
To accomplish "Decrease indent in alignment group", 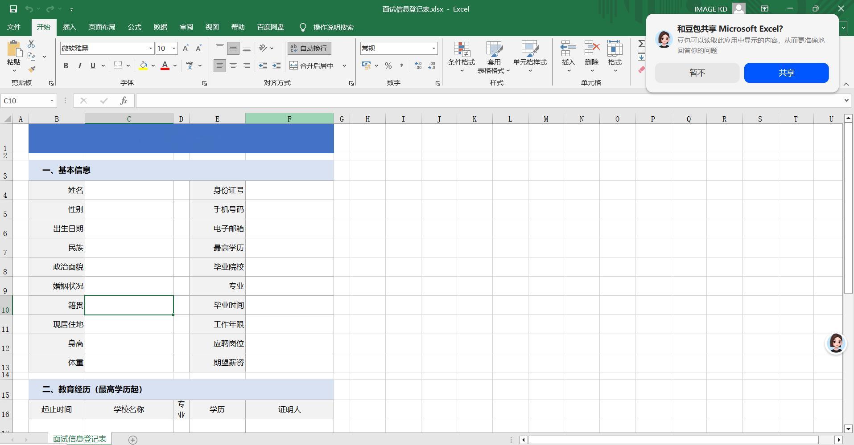I will click(263, 65).
